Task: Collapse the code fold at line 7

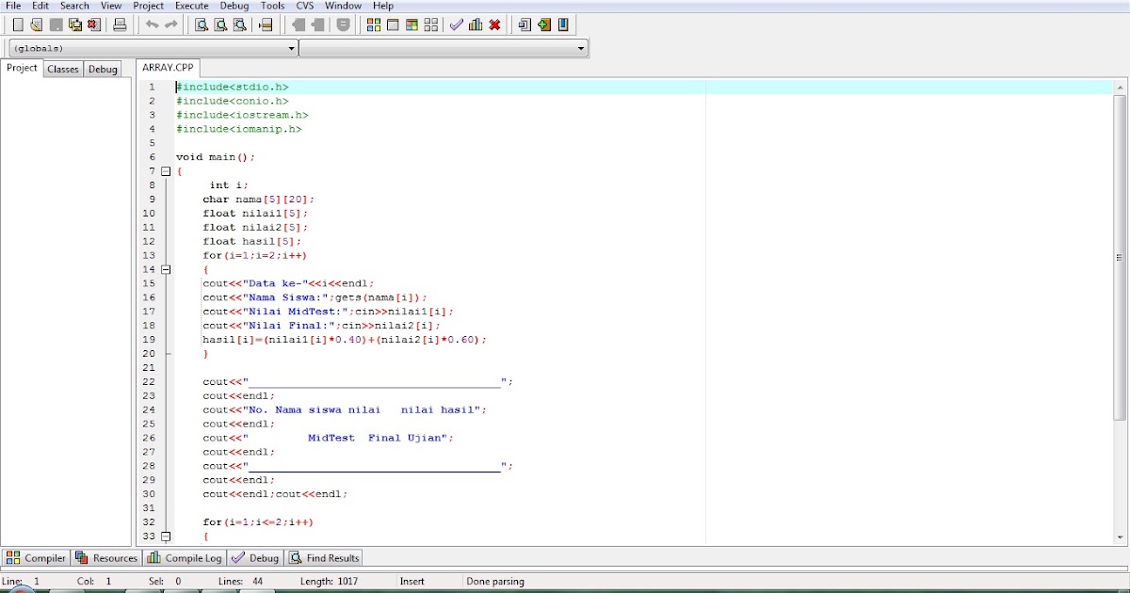Action: coord(166,171)
